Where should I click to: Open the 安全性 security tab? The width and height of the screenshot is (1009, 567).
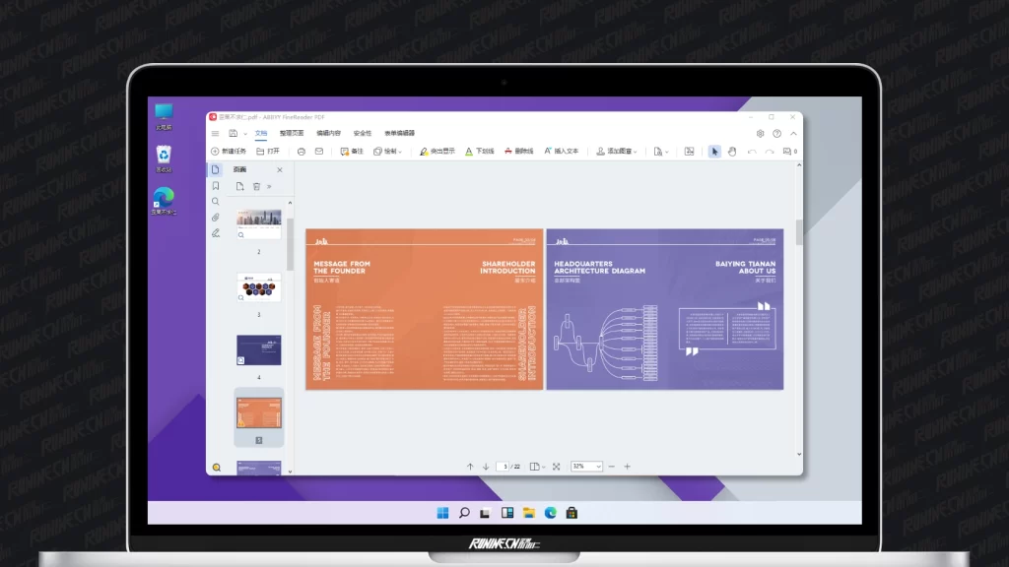363,133
